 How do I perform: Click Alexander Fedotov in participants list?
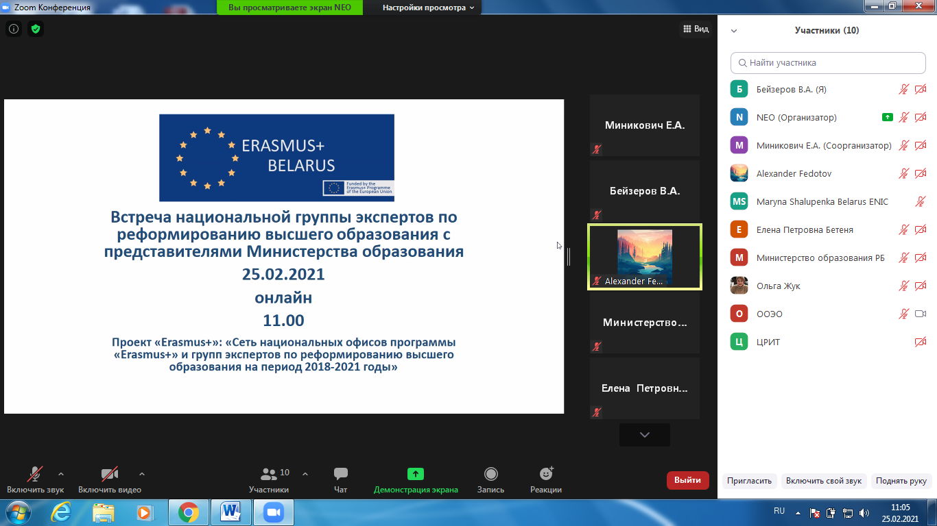pos(828,173)
